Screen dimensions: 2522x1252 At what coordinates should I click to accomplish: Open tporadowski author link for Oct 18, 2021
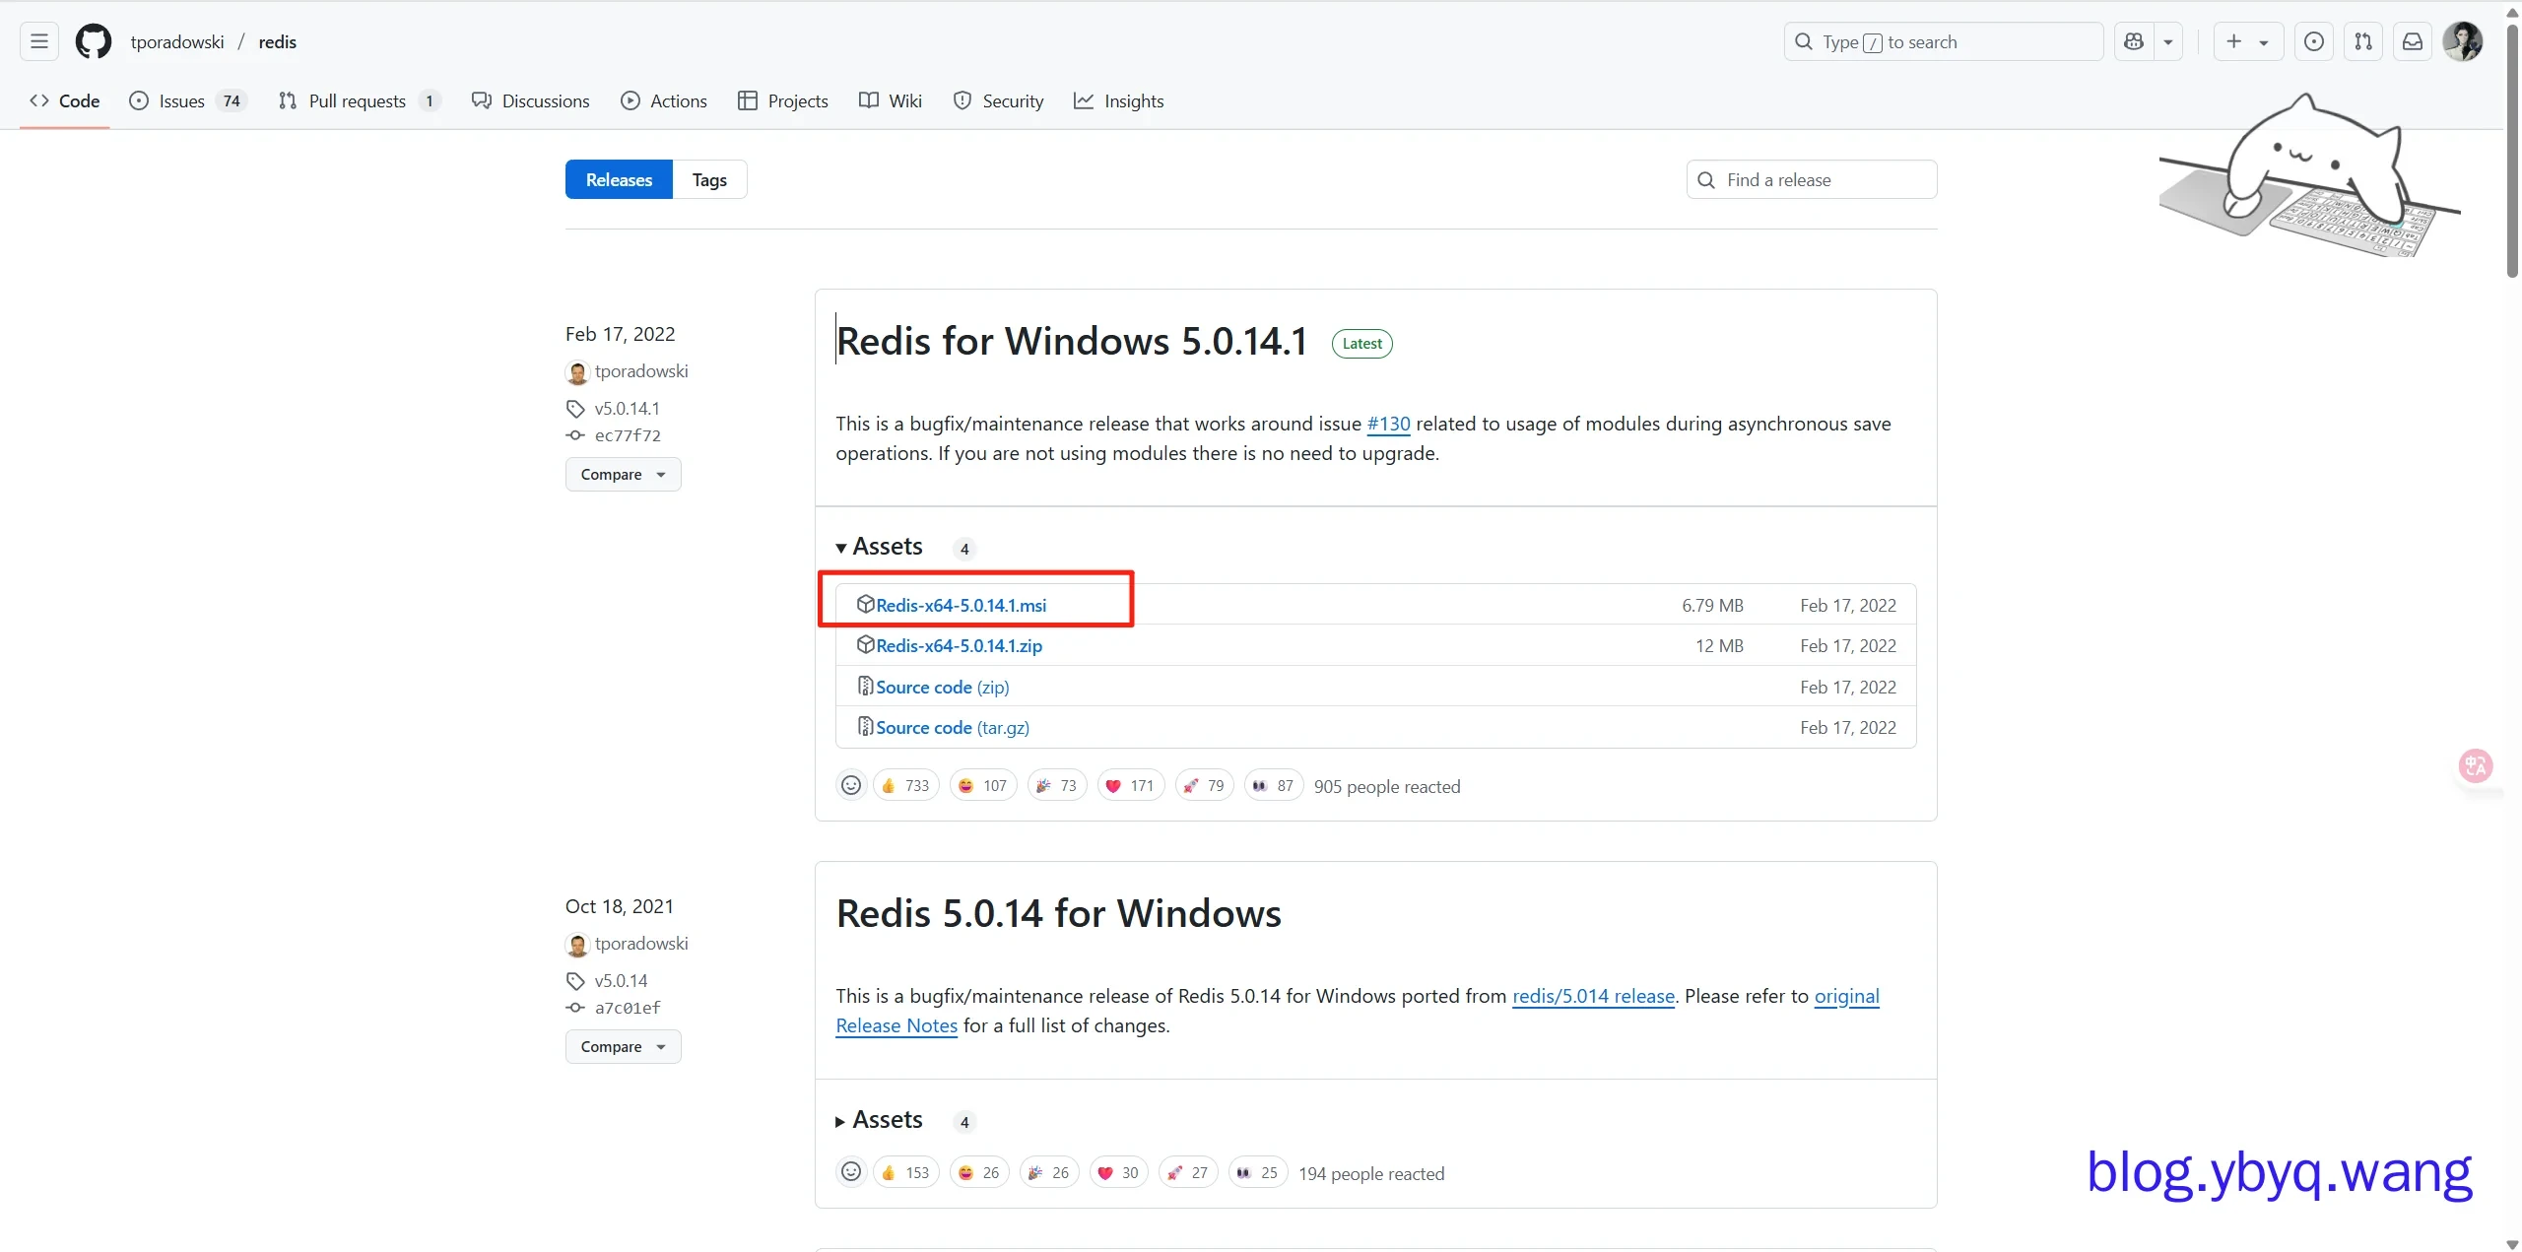[x=641, y=944]
